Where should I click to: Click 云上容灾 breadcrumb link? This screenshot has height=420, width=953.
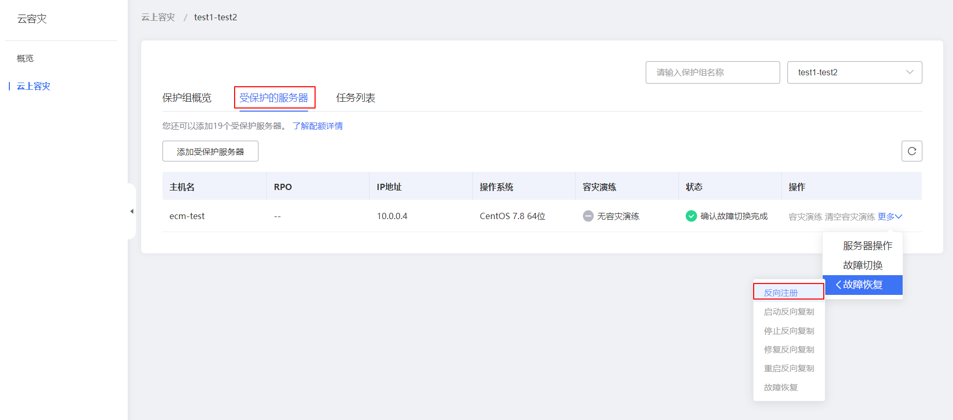pyautogui.click(x=158, y=17)
